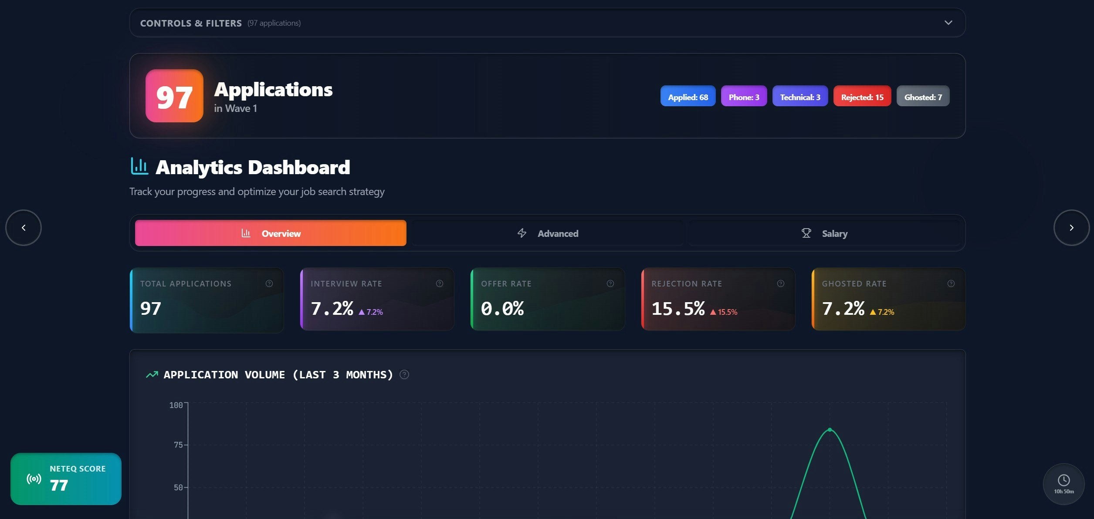Select the lightning icon on the Advanced tab
This screenshot has width=1094, height=519.
click(521, 233)
